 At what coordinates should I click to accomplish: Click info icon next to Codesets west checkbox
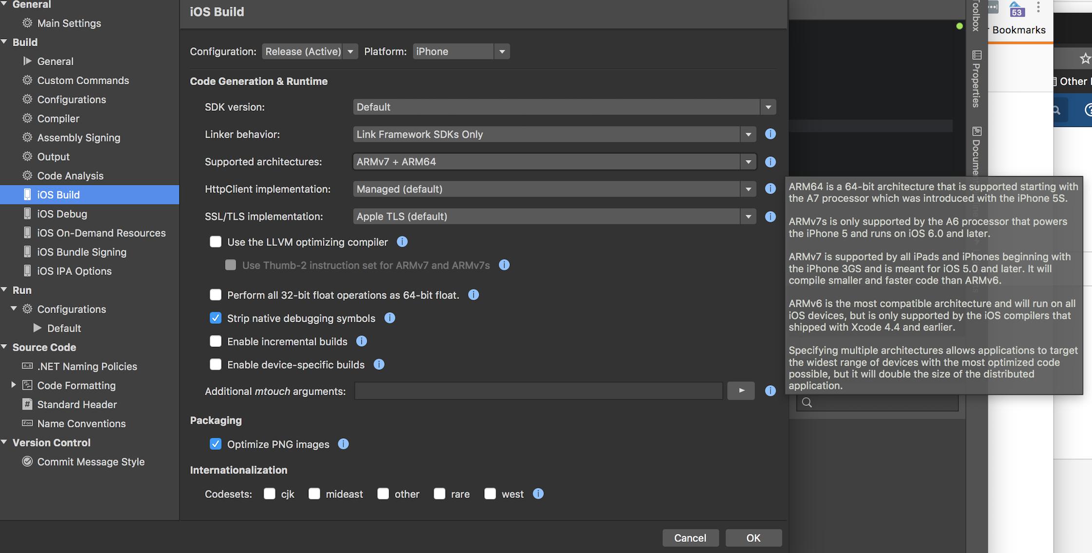tap(538, 494)
